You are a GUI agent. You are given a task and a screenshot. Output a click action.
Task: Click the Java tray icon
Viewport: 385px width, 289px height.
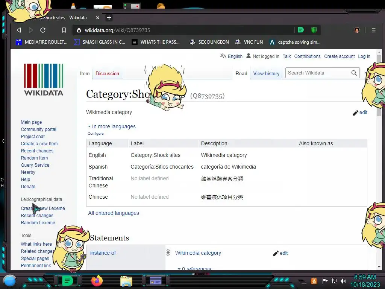tap(314, 281)
